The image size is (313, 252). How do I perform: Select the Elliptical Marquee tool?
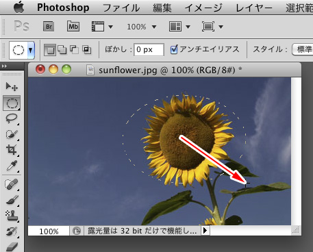pyautogui.click(x=12, y=103)
